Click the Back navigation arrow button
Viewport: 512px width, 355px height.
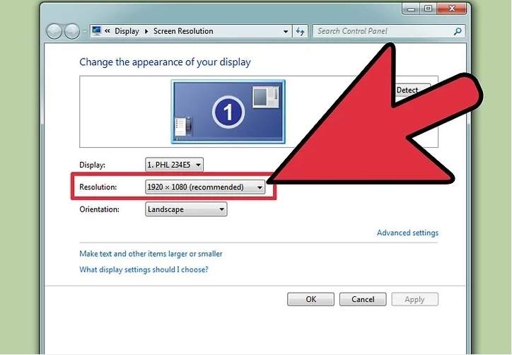pos(55,32)
